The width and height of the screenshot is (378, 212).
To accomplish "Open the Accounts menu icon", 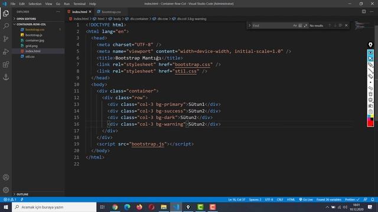I will pyautogui.click(x=6, y=177).
